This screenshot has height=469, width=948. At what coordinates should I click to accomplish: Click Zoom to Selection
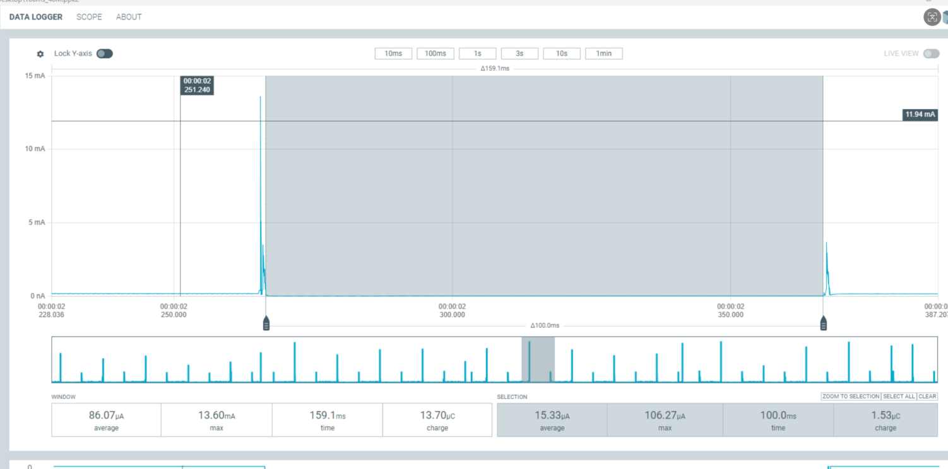[850, 397]
